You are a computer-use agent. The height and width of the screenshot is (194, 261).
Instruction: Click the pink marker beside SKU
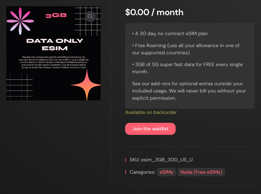(125, 160)
